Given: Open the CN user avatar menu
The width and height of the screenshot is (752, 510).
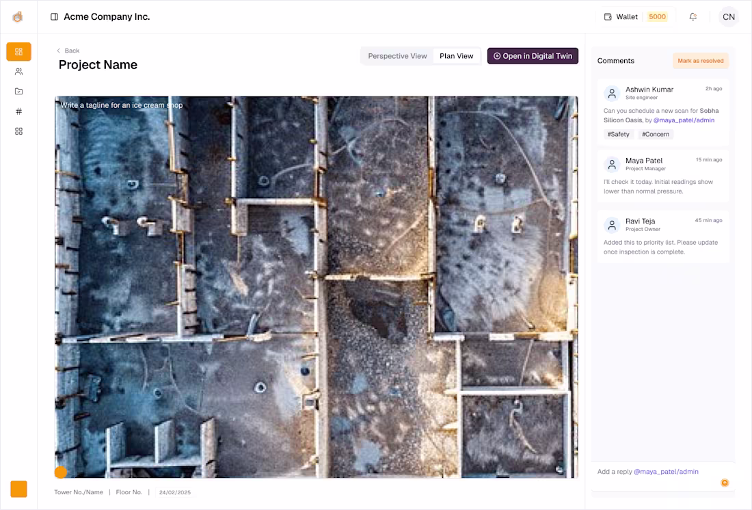Looking at the screenshot, I should tap(729, 17).
